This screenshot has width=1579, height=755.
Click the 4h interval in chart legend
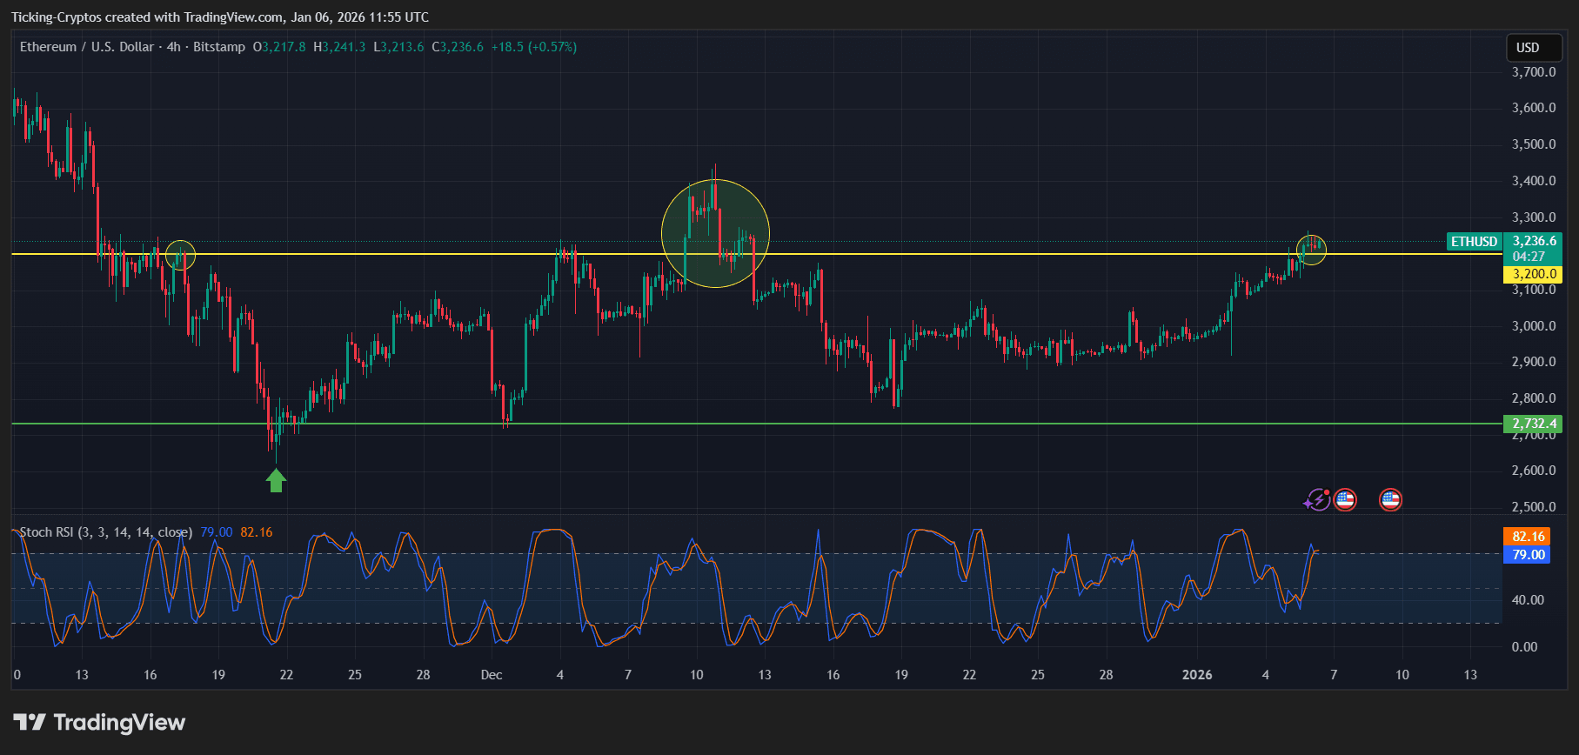click(x=174, y=47)
